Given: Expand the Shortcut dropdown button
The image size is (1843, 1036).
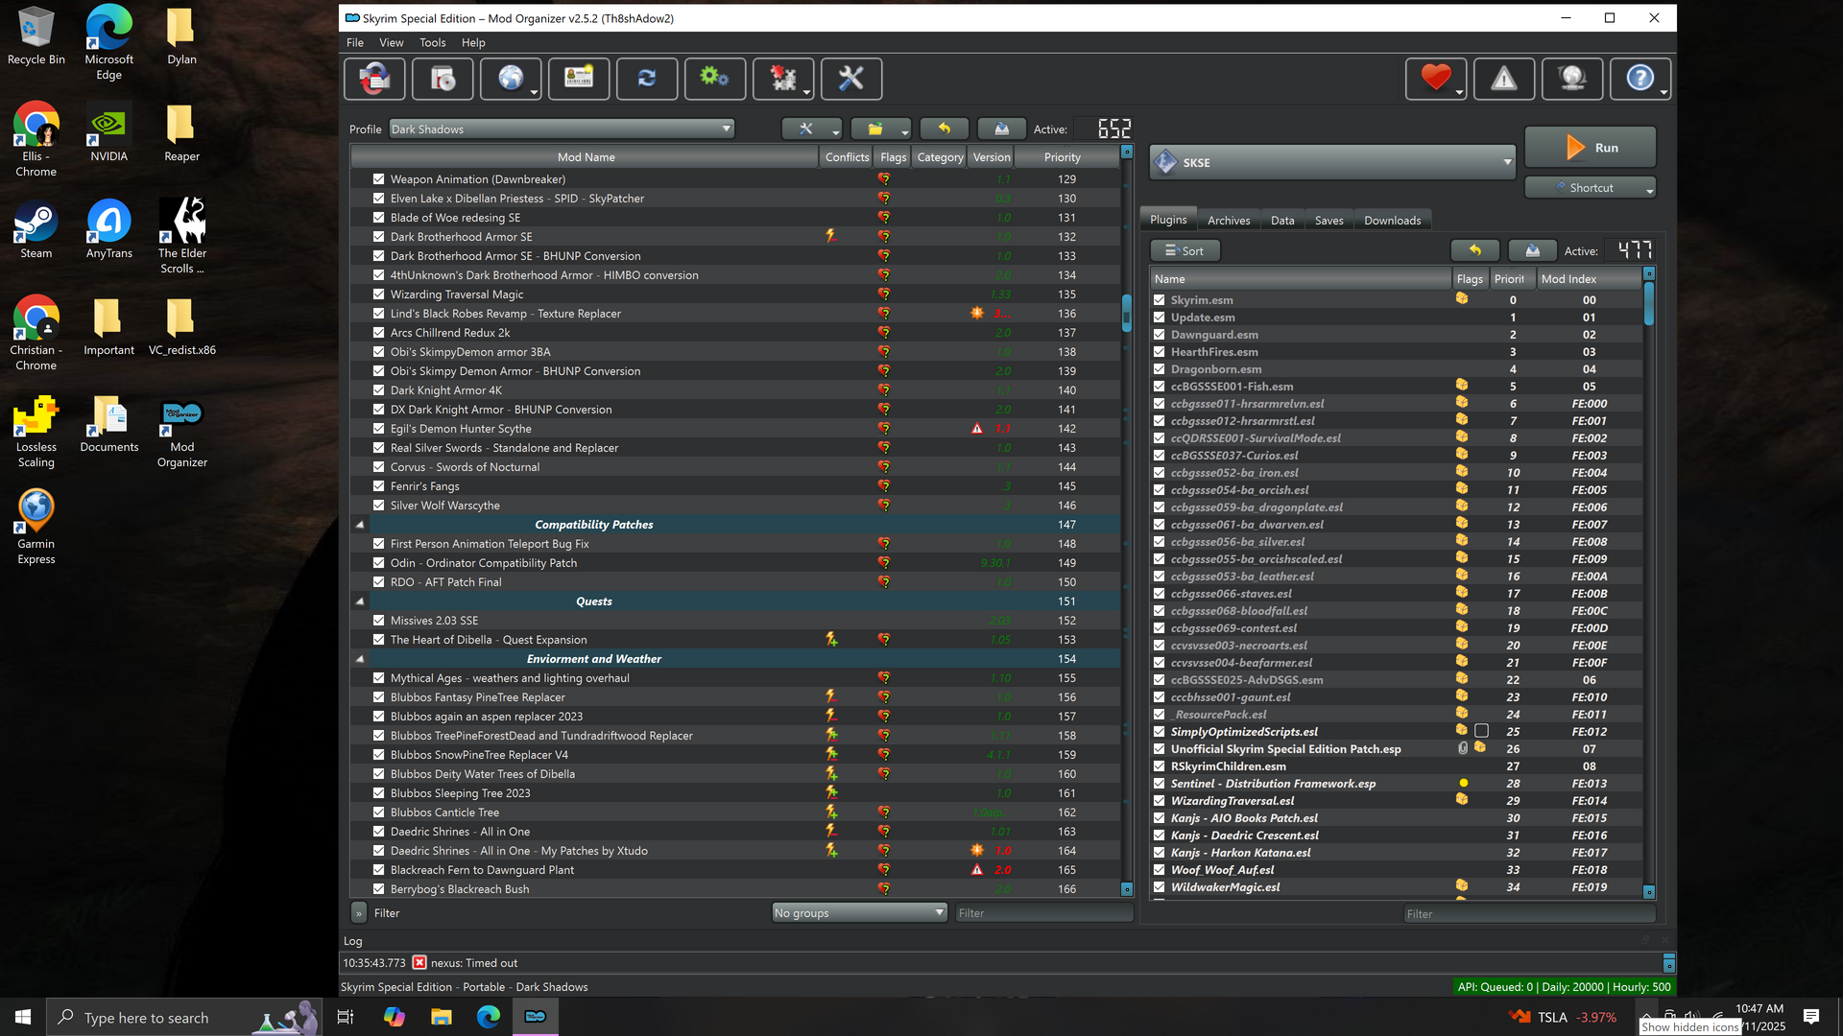Looking at the screenshot, I should 1591,187.
